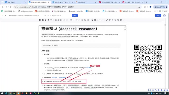Click the blue save button
Viewport: 169px width, 95px height.
75,16
